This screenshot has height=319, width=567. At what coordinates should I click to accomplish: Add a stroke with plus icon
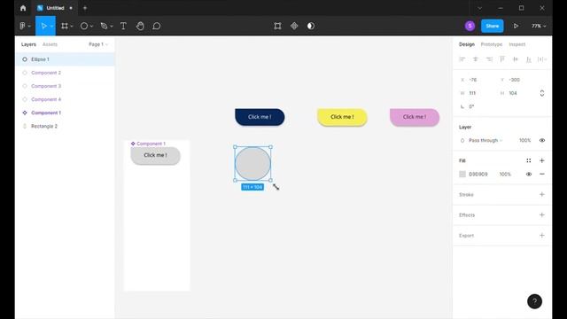541,194
